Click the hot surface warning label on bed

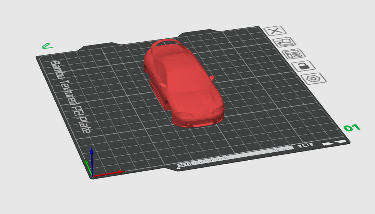tap(280, 149)
